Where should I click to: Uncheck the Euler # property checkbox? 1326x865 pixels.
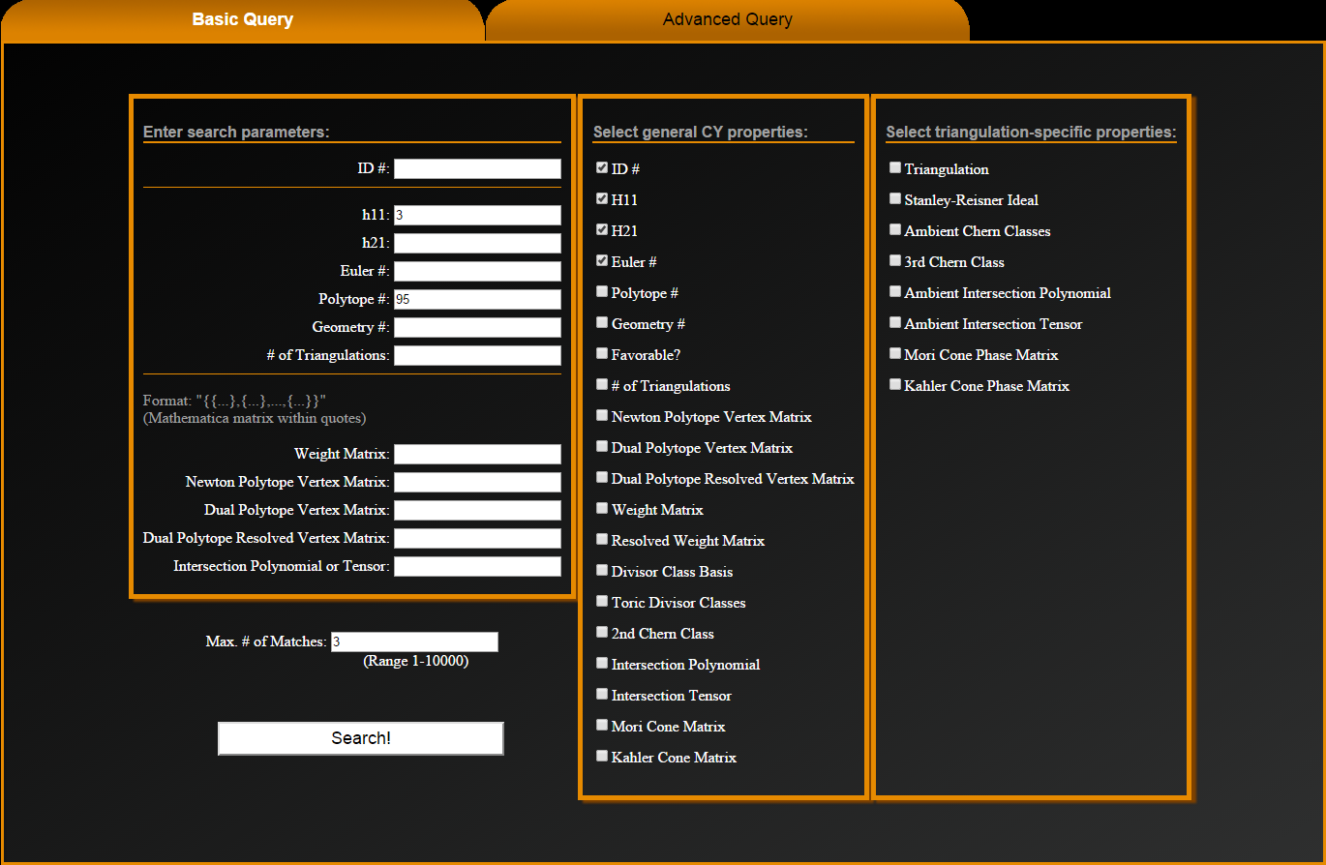[x=602, y=261]
